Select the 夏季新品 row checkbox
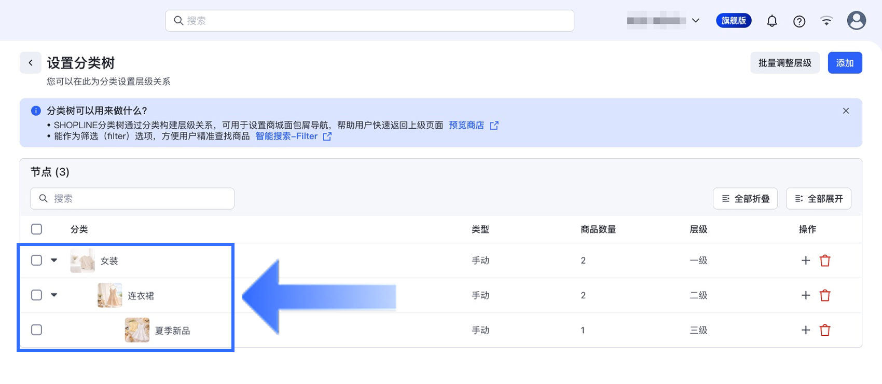882x384 pixels. click(36, 330)
